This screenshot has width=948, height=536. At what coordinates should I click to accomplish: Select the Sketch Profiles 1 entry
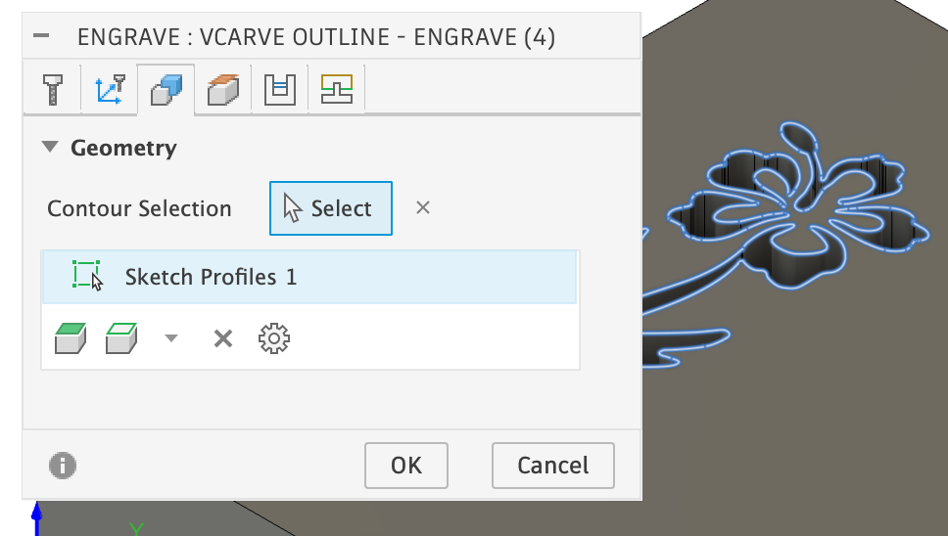pyautogui.click(x=211, y=277)
